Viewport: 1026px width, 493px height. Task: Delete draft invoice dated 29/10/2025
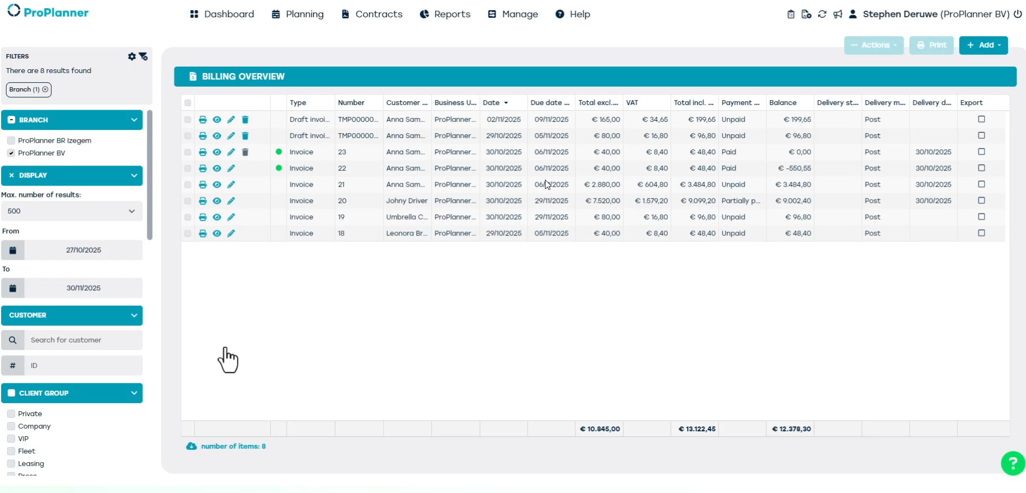pyautogui.click(x=245, y=136)
